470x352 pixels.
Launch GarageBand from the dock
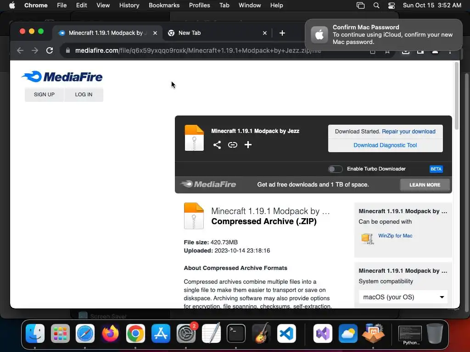[x=261, y=334]
